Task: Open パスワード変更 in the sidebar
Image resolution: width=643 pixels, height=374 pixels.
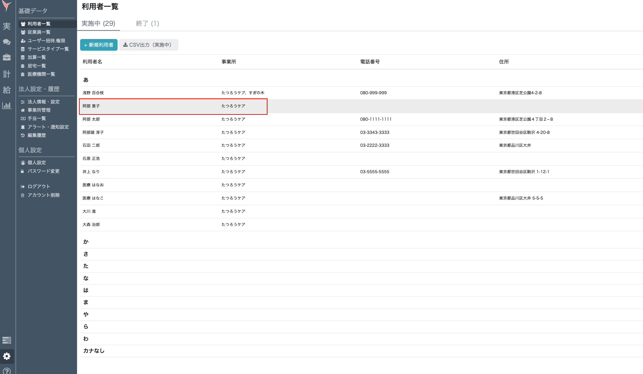Action: [43, 171]
